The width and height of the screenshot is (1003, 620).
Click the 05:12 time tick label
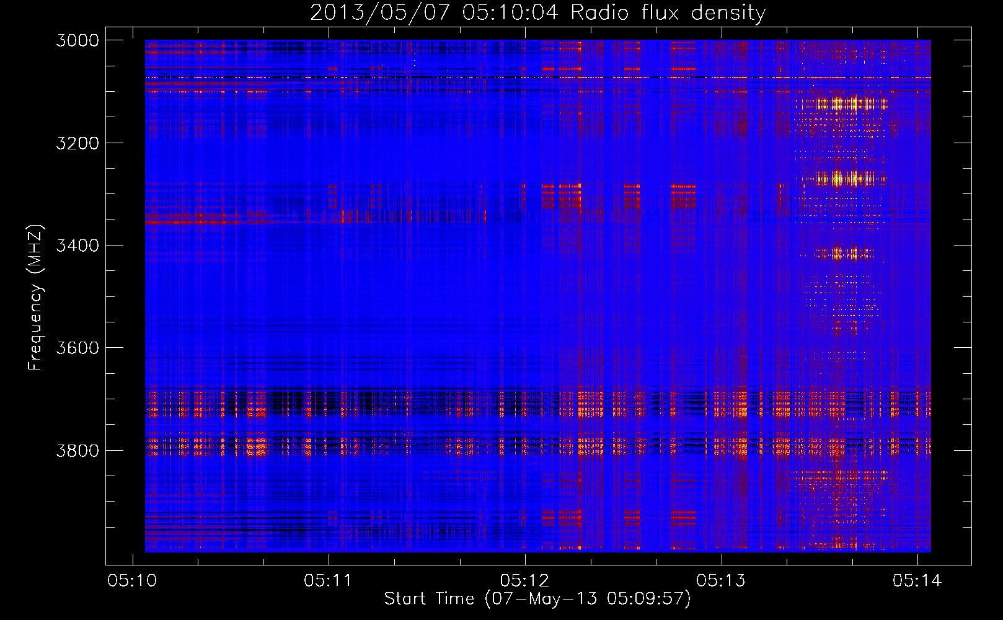tap(524, 581)
